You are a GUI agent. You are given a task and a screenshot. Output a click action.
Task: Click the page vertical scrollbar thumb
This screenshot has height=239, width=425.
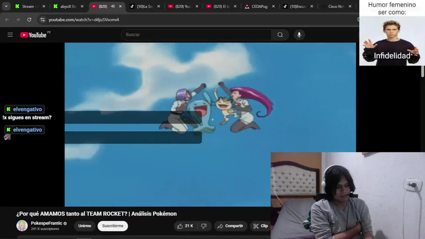pyautogui.click(x=423, y=71)
